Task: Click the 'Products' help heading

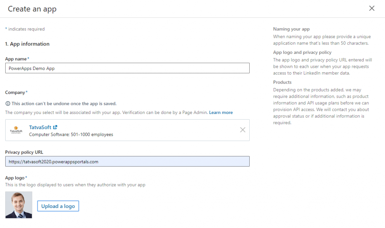Action: [x=282, y=82]
